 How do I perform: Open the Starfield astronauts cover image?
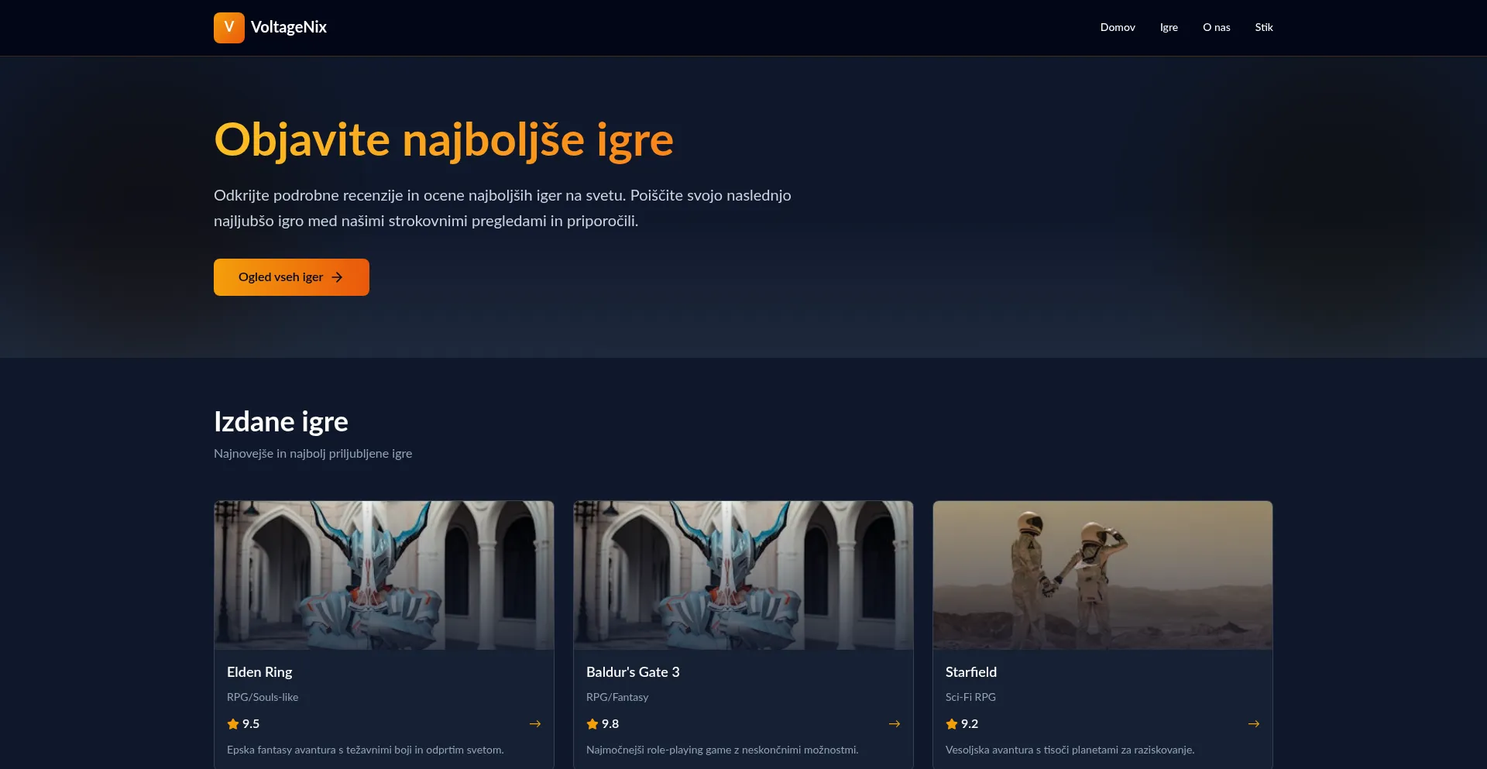pyautogui.click(x=1103, y=575)
